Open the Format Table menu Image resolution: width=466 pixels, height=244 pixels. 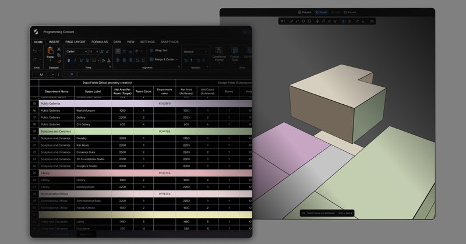point(235,54)
